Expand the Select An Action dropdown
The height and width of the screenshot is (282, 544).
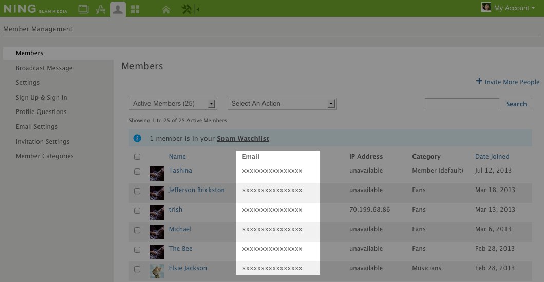[282, 104]
